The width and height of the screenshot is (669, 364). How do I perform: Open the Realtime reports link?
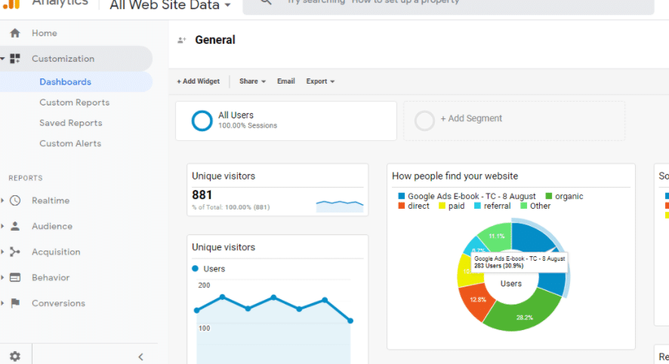tap(51, 200)
